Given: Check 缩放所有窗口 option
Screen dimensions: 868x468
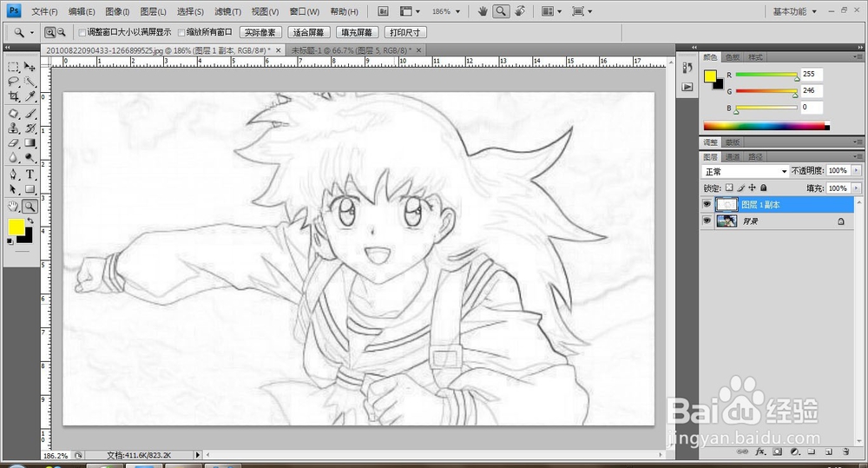Looking at the screenshot, I should pyautogui.click(x=181, y=33).
